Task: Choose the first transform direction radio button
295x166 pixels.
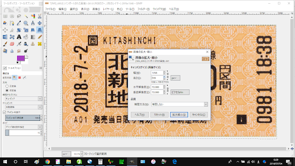Action: [x=7, y=86]
